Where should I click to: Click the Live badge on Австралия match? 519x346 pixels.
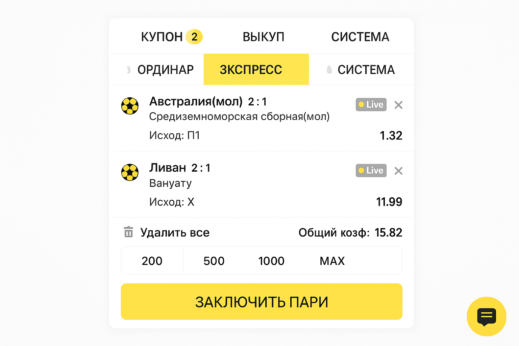(x=371, y=105)
